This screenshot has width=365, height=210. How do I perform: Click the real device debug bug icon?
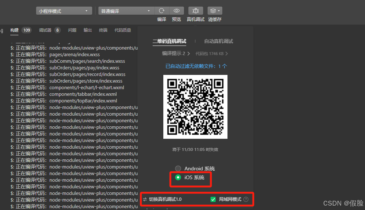195,11
